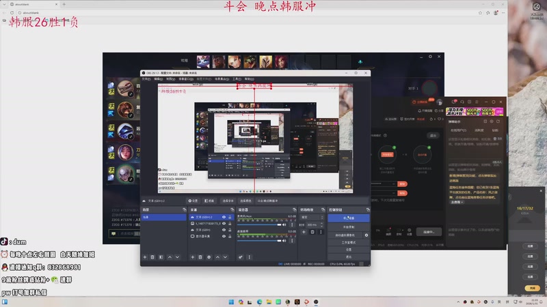Open source properties with the gear icon
Viewport: 547px width, 307px height.
(x=209, y=257)
